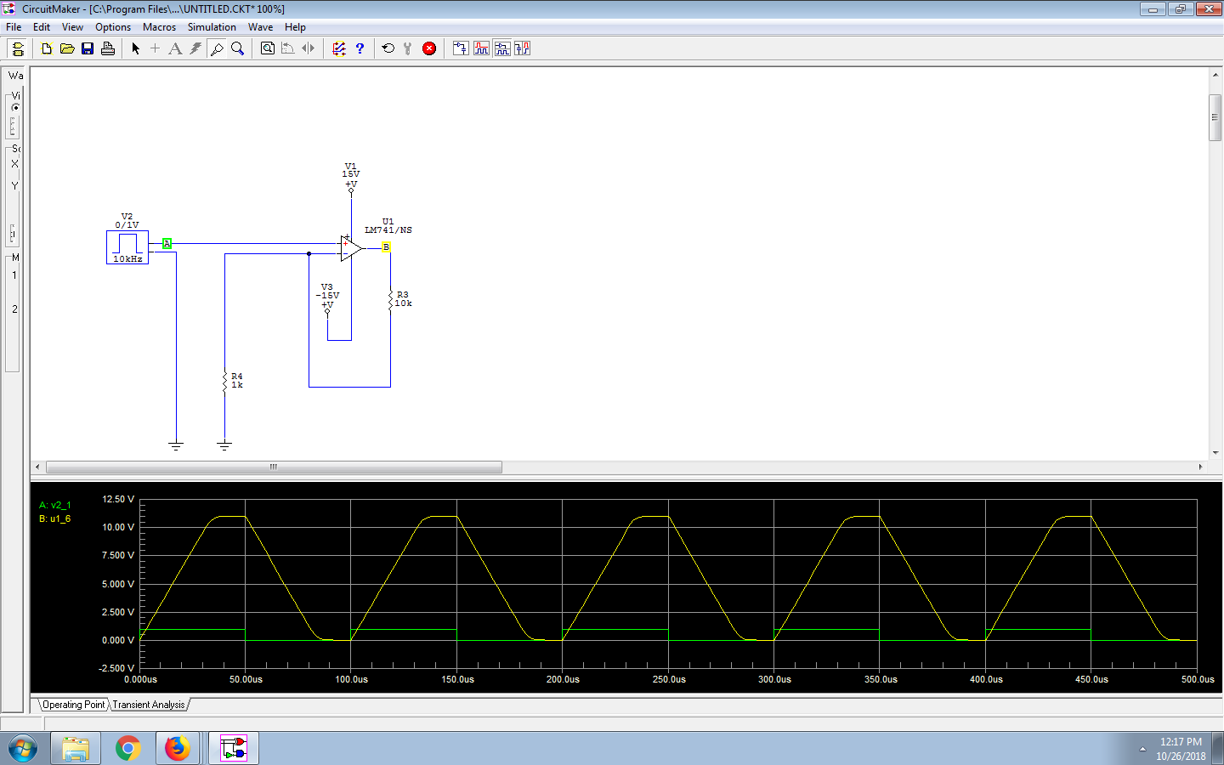Viewport: 1224px width, 765px height.
Task: Select the Delete tool (lightning bolt)
Action: pos(195,48)
